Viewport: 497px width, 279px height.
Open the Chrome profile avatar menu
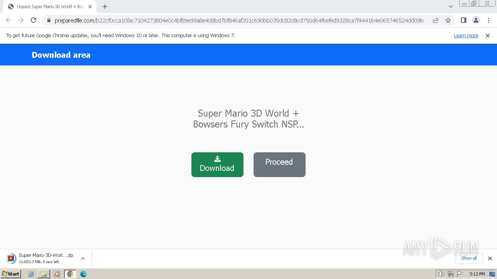tap(476, 20)
